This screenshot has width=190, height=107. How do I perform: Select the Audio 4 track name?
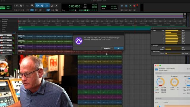coord(6,50)
